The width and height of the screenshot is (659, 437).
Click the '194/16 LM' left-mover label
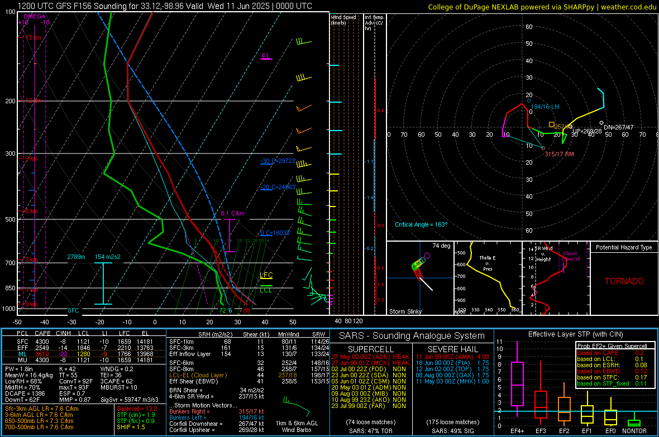tap(545, 107)
